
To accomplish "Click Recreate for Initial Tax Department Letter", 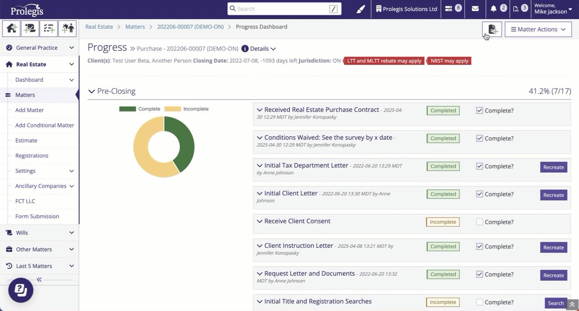I will point(553,167).
